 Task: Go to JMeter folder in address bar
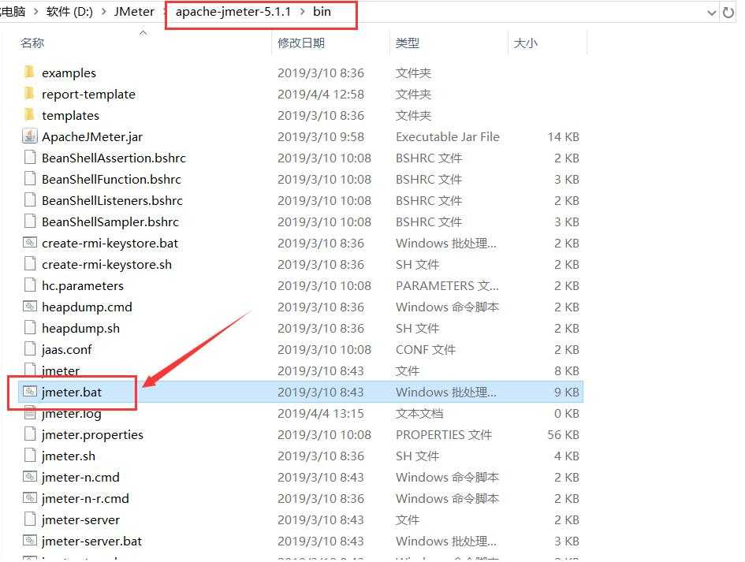[134, 12]
